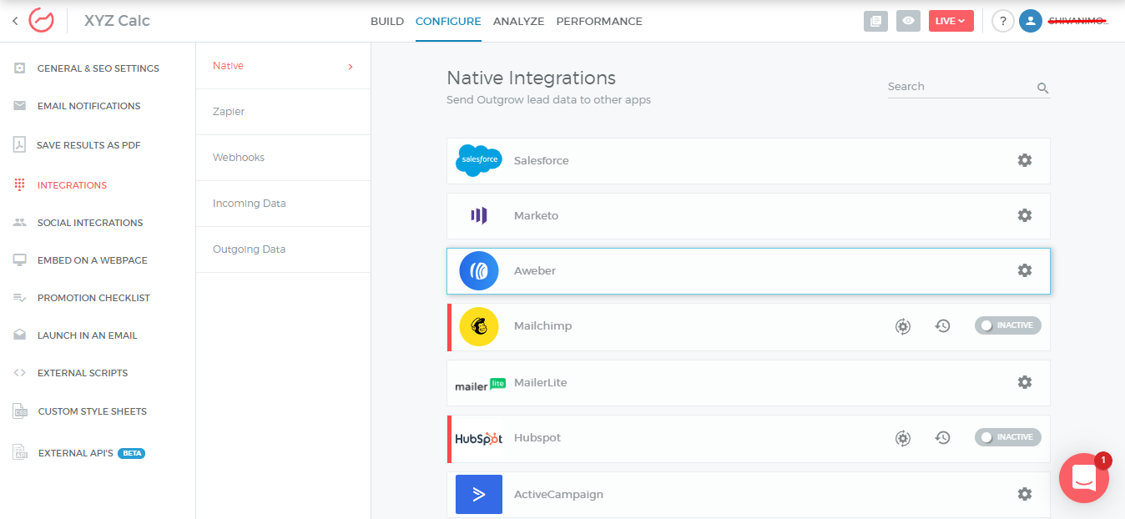Toggle Hubspot inactive switch
This screenshot has height=519, width=1125.
pos(1008,437)
